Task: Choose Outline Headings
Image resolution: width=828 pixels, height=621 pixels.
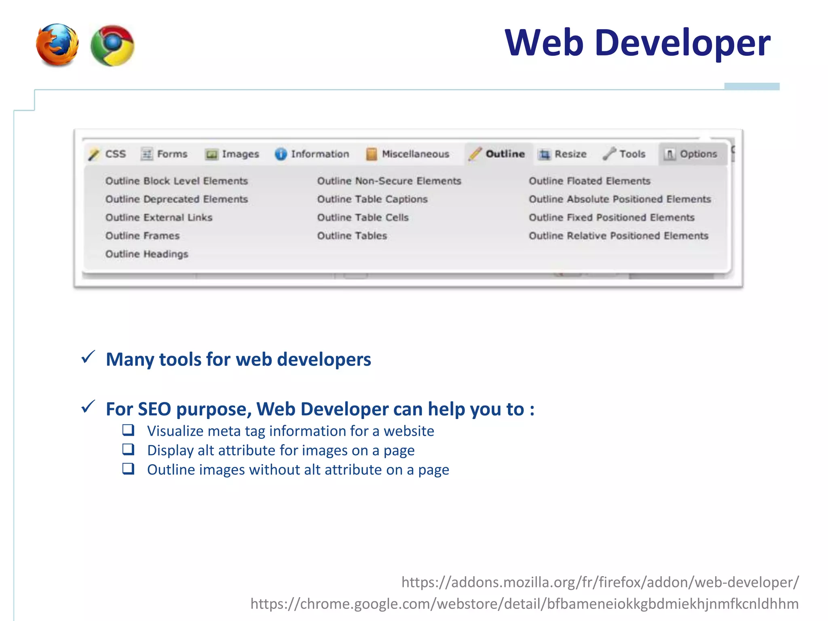Action: pos(147,254)
